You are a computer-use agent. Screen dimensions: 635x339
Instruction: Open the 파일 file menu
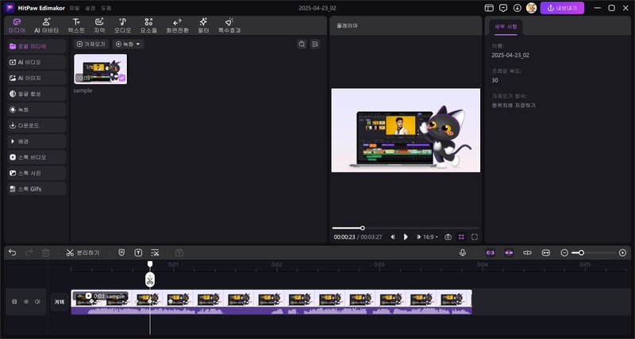(x=74, y=8)
